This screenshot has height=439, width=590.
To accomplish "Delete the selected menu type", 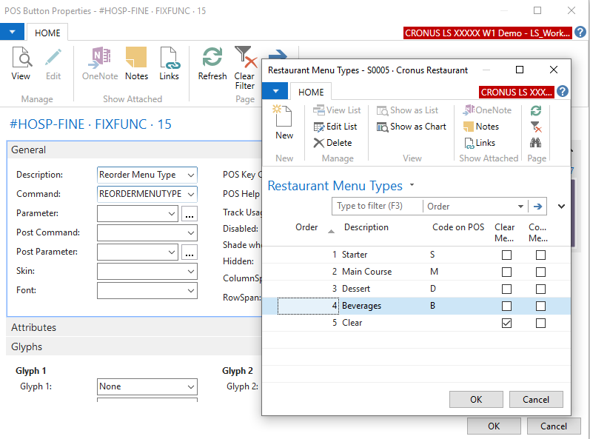I will pyautogui.click(x=332, y=143).
